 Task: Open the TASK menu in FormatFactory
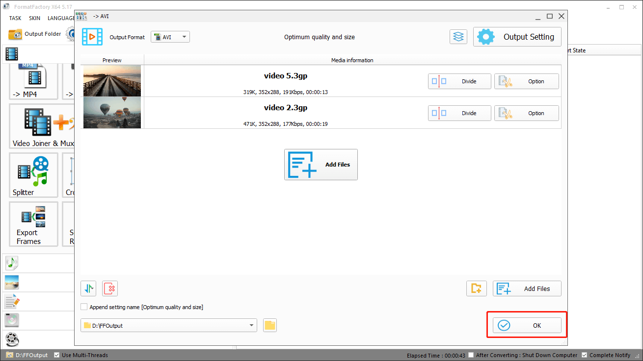pyautogui.click(x=15, y=18)
